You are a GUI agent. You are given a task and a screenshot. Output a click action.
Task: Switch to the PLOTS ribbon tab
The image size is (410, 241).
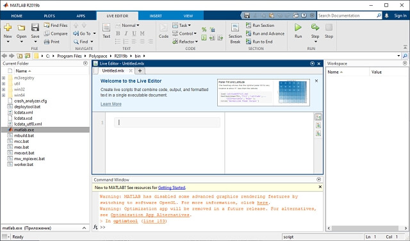49,16
